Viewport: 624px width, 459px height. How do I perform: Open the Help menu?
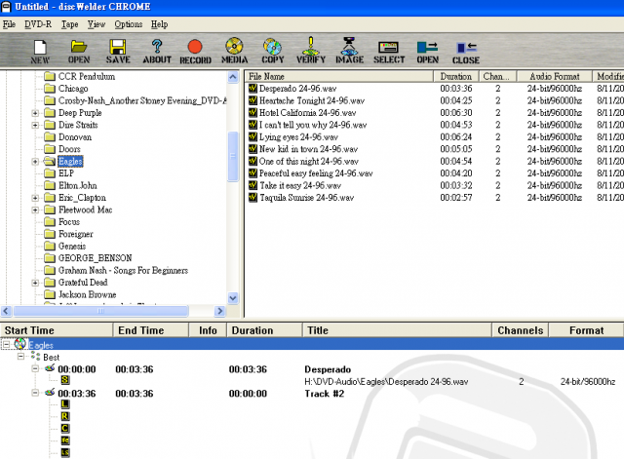pyautogui.click(x=159, y=24)
